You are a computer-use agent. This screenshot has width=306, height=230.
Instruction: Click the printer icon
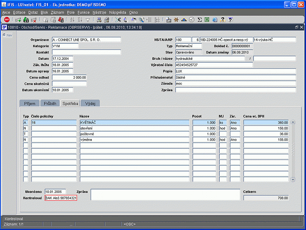click(x=99, y=20)
